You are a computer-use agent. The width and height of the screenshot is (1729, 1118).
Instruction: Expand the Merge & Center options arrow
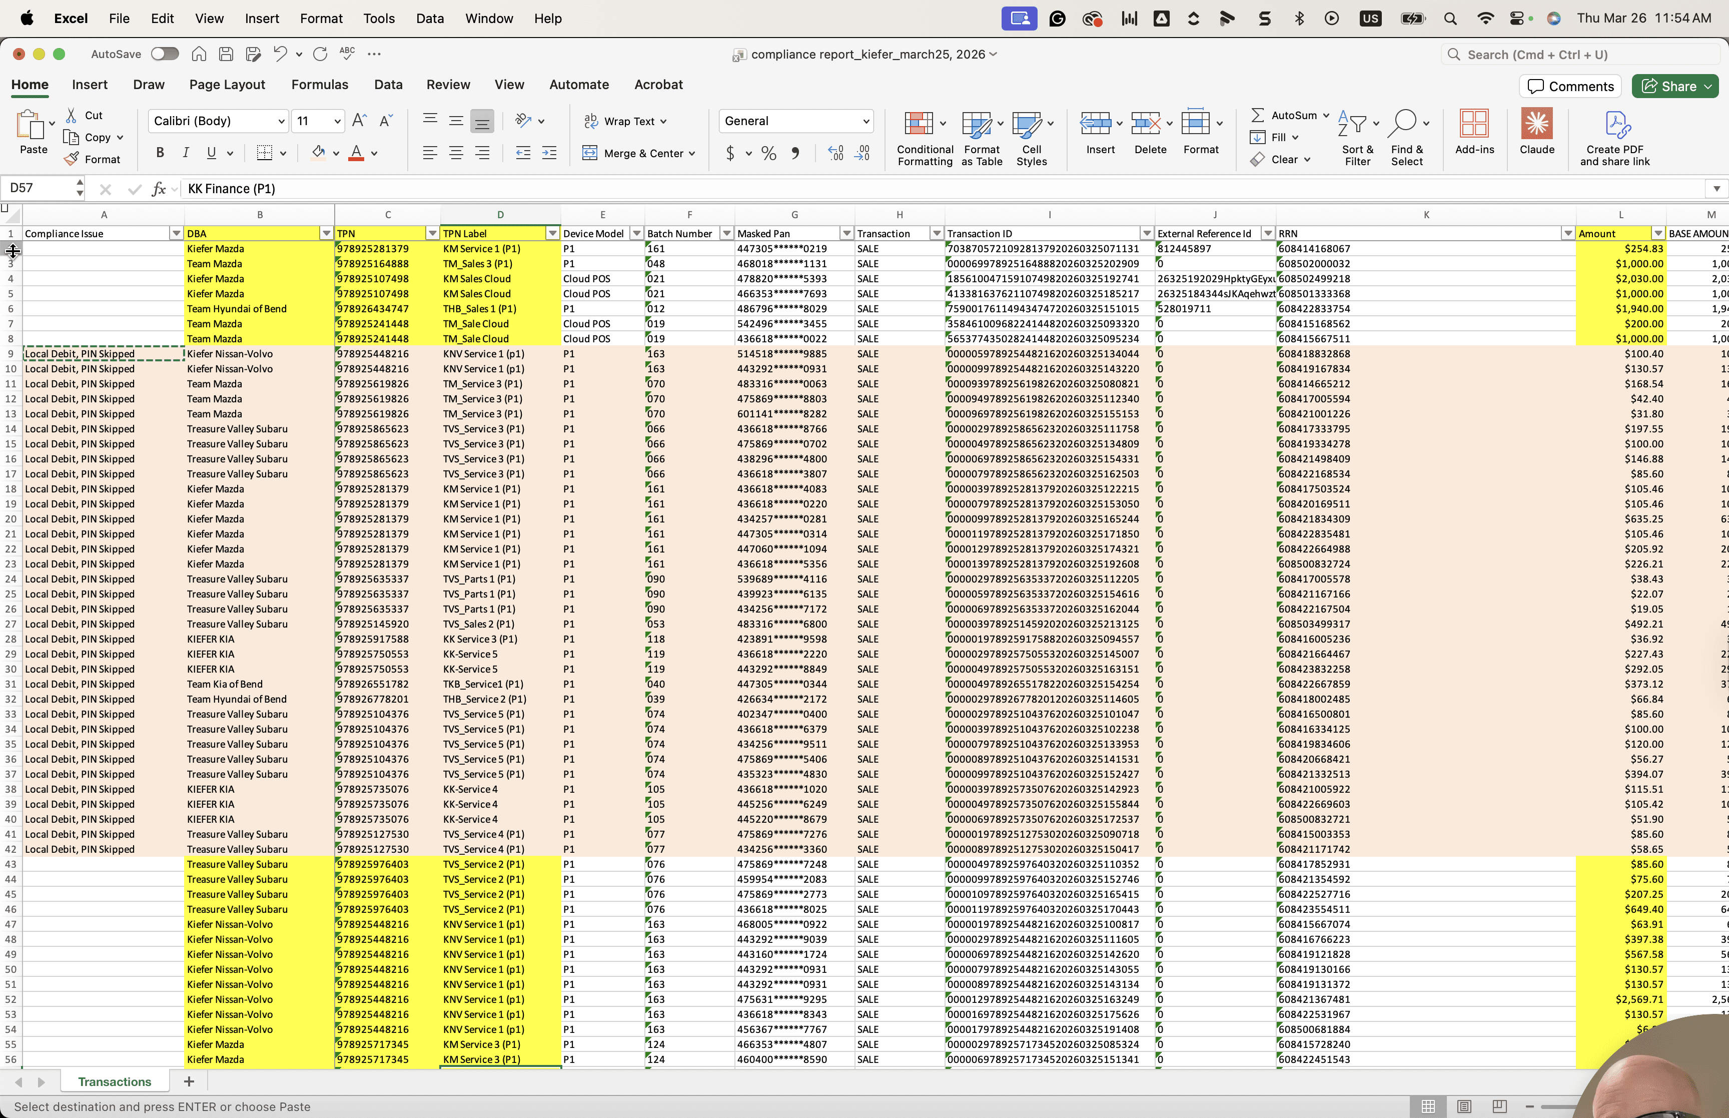(x=692, y=153)
